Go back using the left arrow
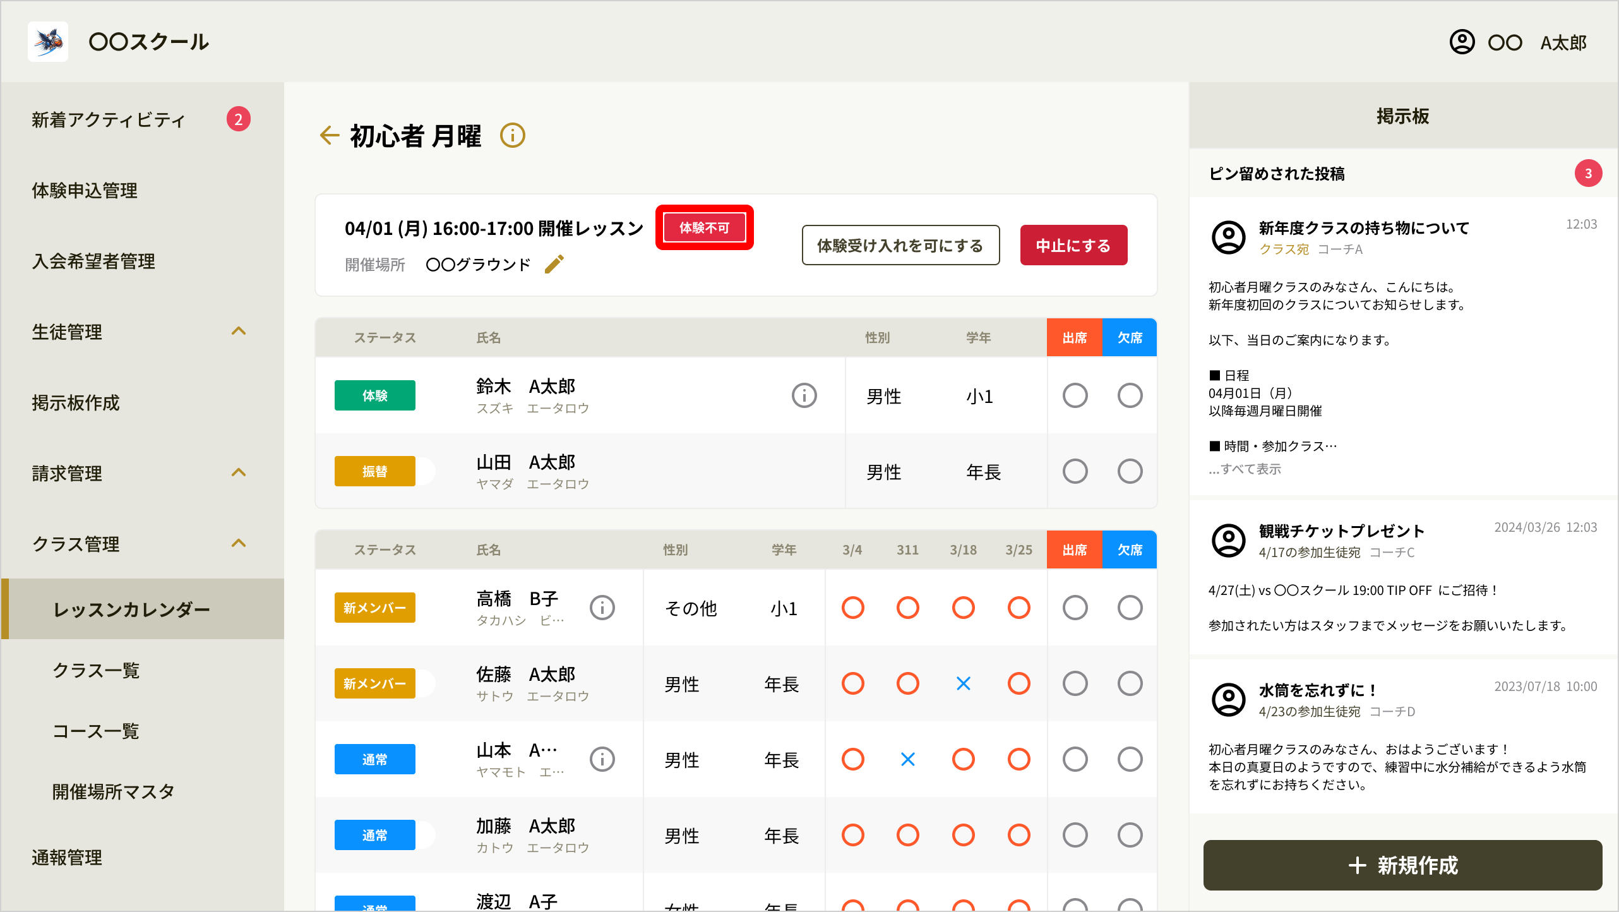The width and height of the screenshot is (1619, 912). tap(330, 135)
